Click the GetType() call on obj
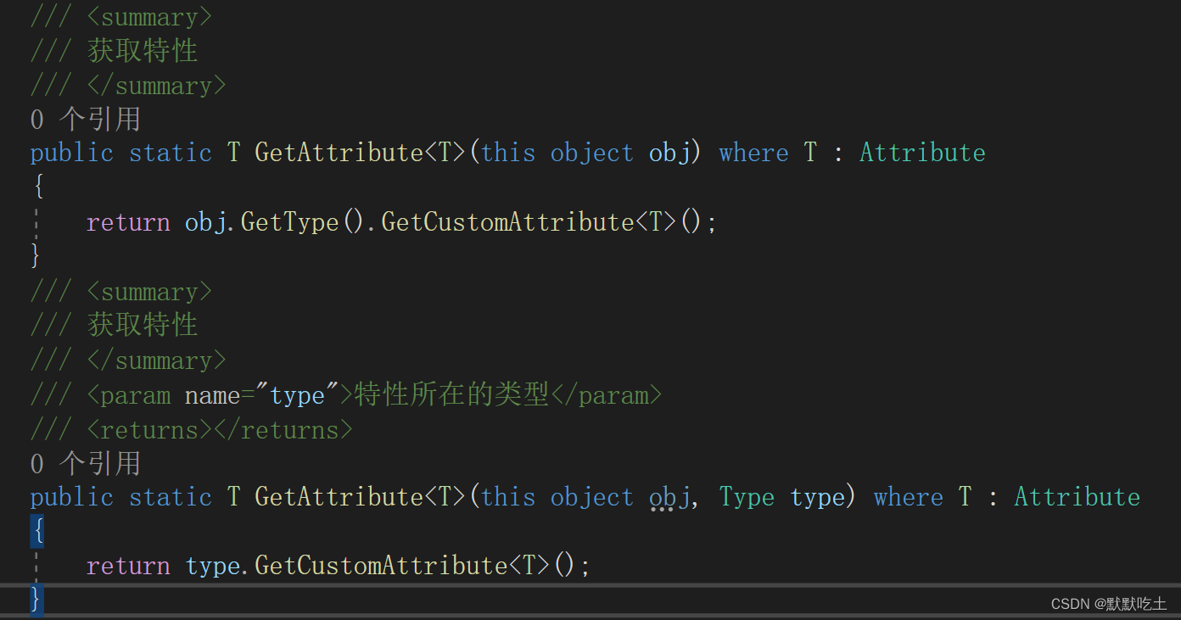1181x620 pixels. pos(291,221)
